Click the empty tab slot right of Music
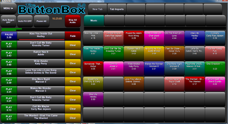Image resolution: width=228 pixels, height=124 pixels. [x=114, y=20]
